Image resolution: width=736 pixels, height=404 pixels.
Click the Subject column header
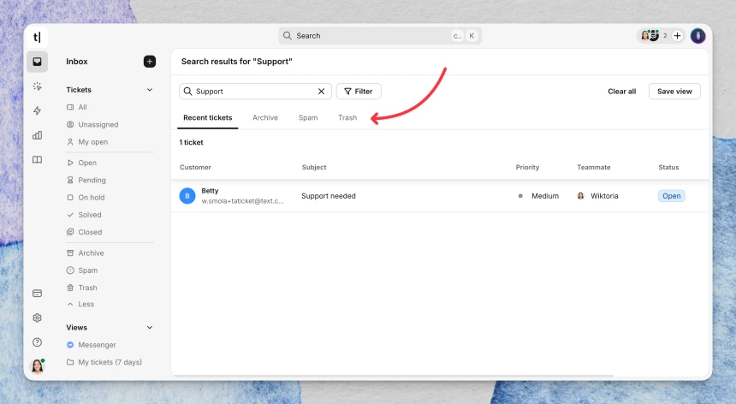[x=314, y=168]
